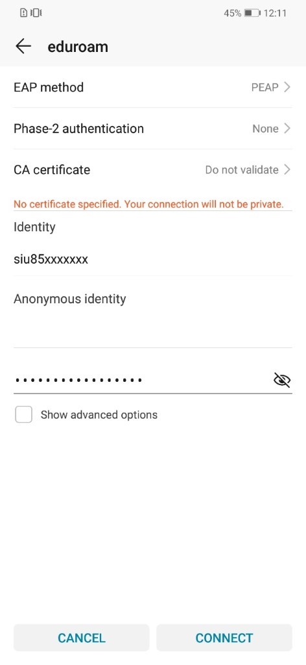Tap the vibrate mode icon in status bar
The width and height of the screenshot is (306, 665).
pos(36,13)
